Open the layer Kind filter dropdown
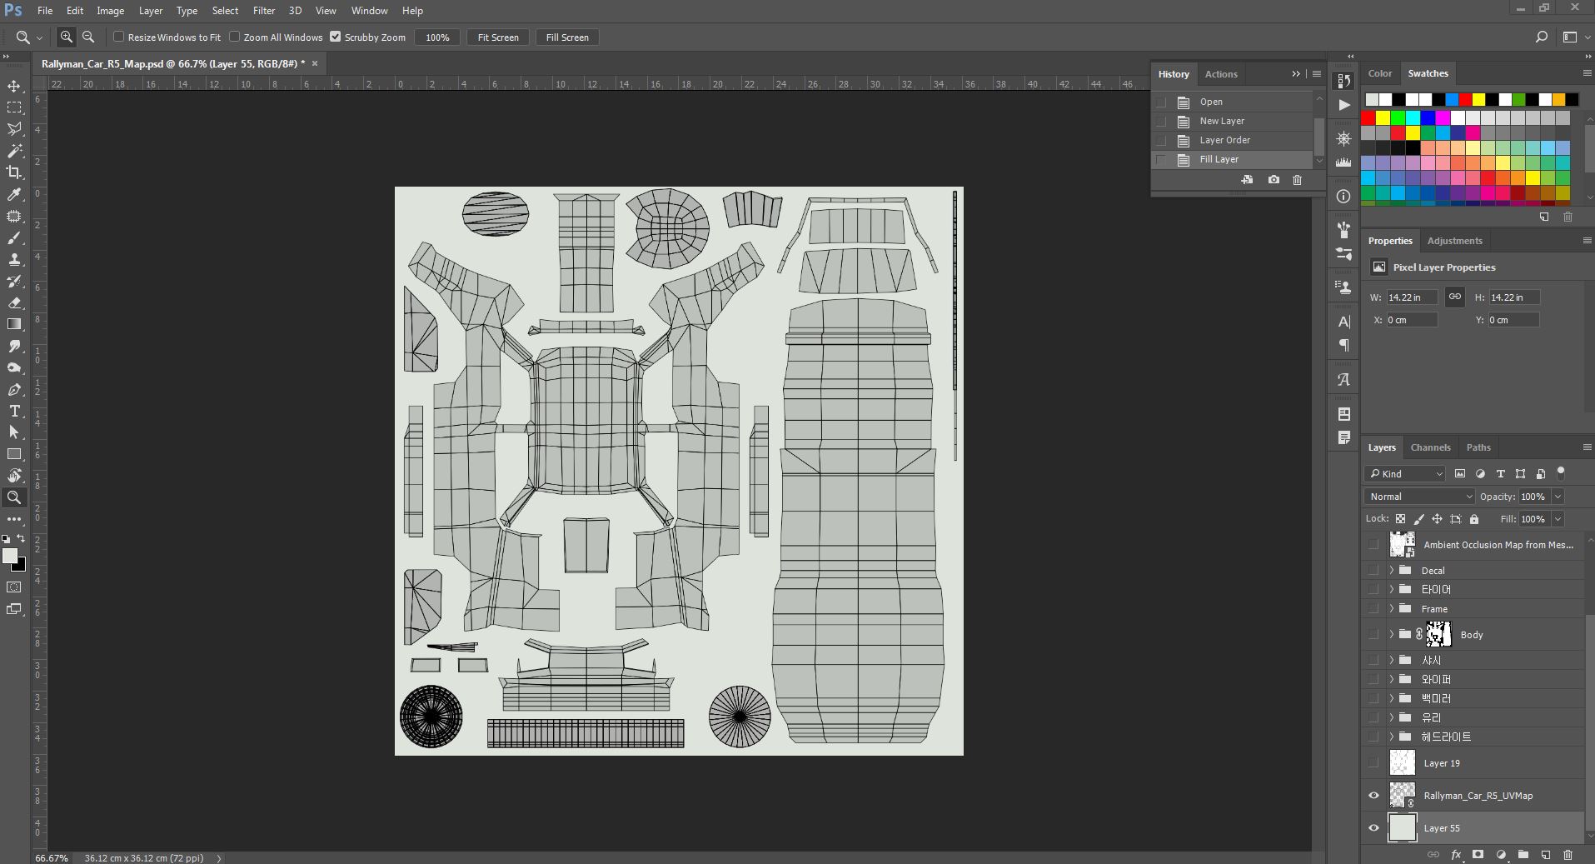The image size is (1595, 864). point(1406,474)
